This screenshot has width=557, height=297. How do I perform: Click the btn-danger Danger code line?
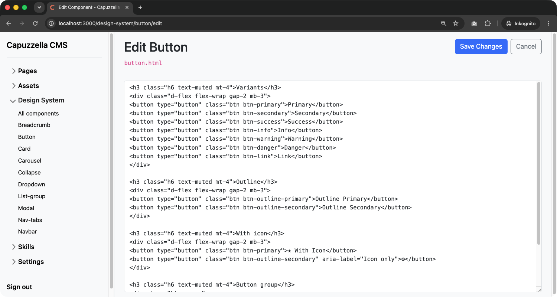click(232, 148)
